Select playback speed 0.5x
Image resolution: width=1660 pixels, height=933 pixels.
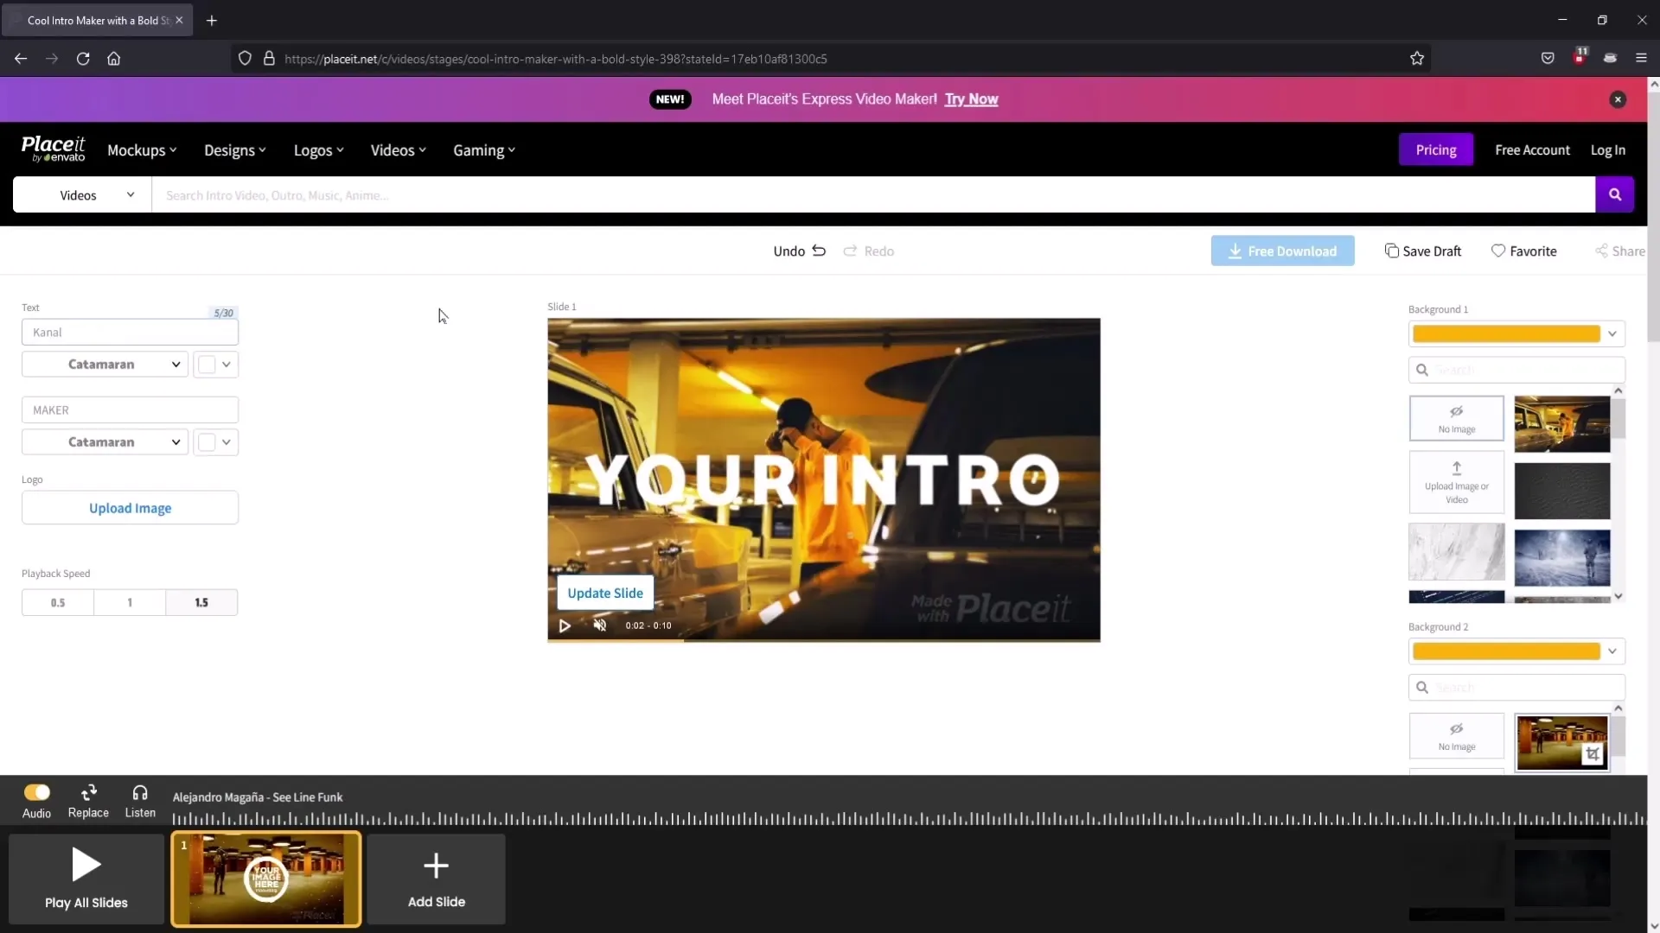tap(57, 601)
